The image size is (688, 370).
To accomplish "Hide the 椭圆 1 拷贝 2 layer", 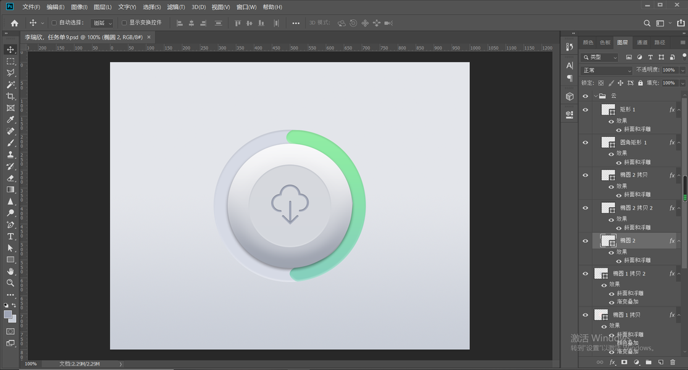I will tap(585, 274).
